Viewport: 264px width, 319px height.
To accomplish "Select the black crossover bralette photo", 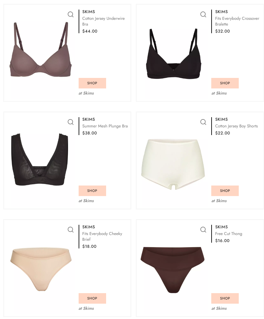I will [x=174, y=54].
